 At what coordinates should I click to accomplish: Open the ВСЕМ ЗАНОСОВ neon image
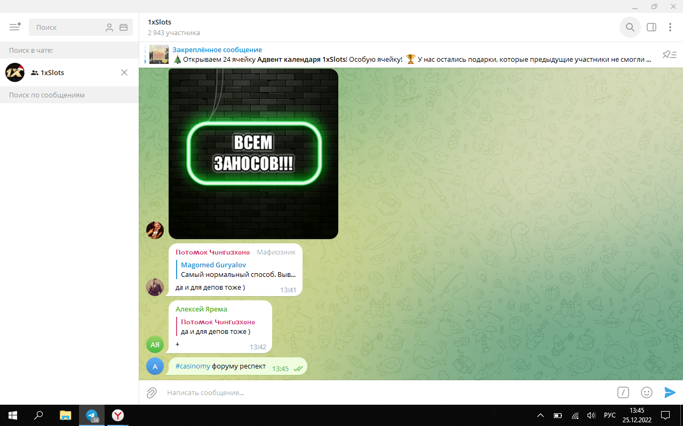(x=253, y=154)
